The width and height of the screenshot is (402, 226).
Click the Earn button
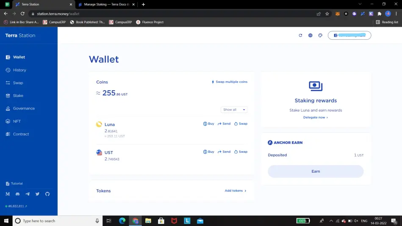pyautogui.click(x=316, y=171)
